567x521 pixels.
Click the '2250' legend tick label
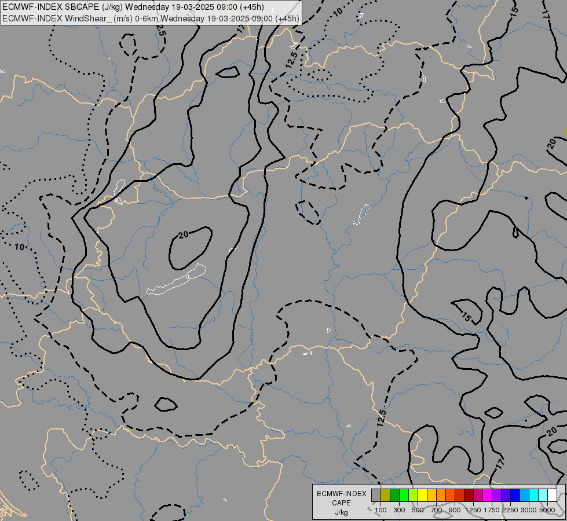click(x=510, y=510)
